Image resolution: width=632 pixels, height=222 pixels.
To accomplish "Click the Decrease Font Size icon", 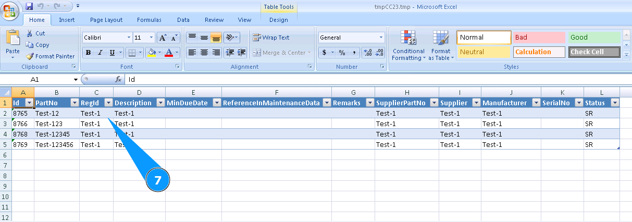I will click(x=174, y=38).
